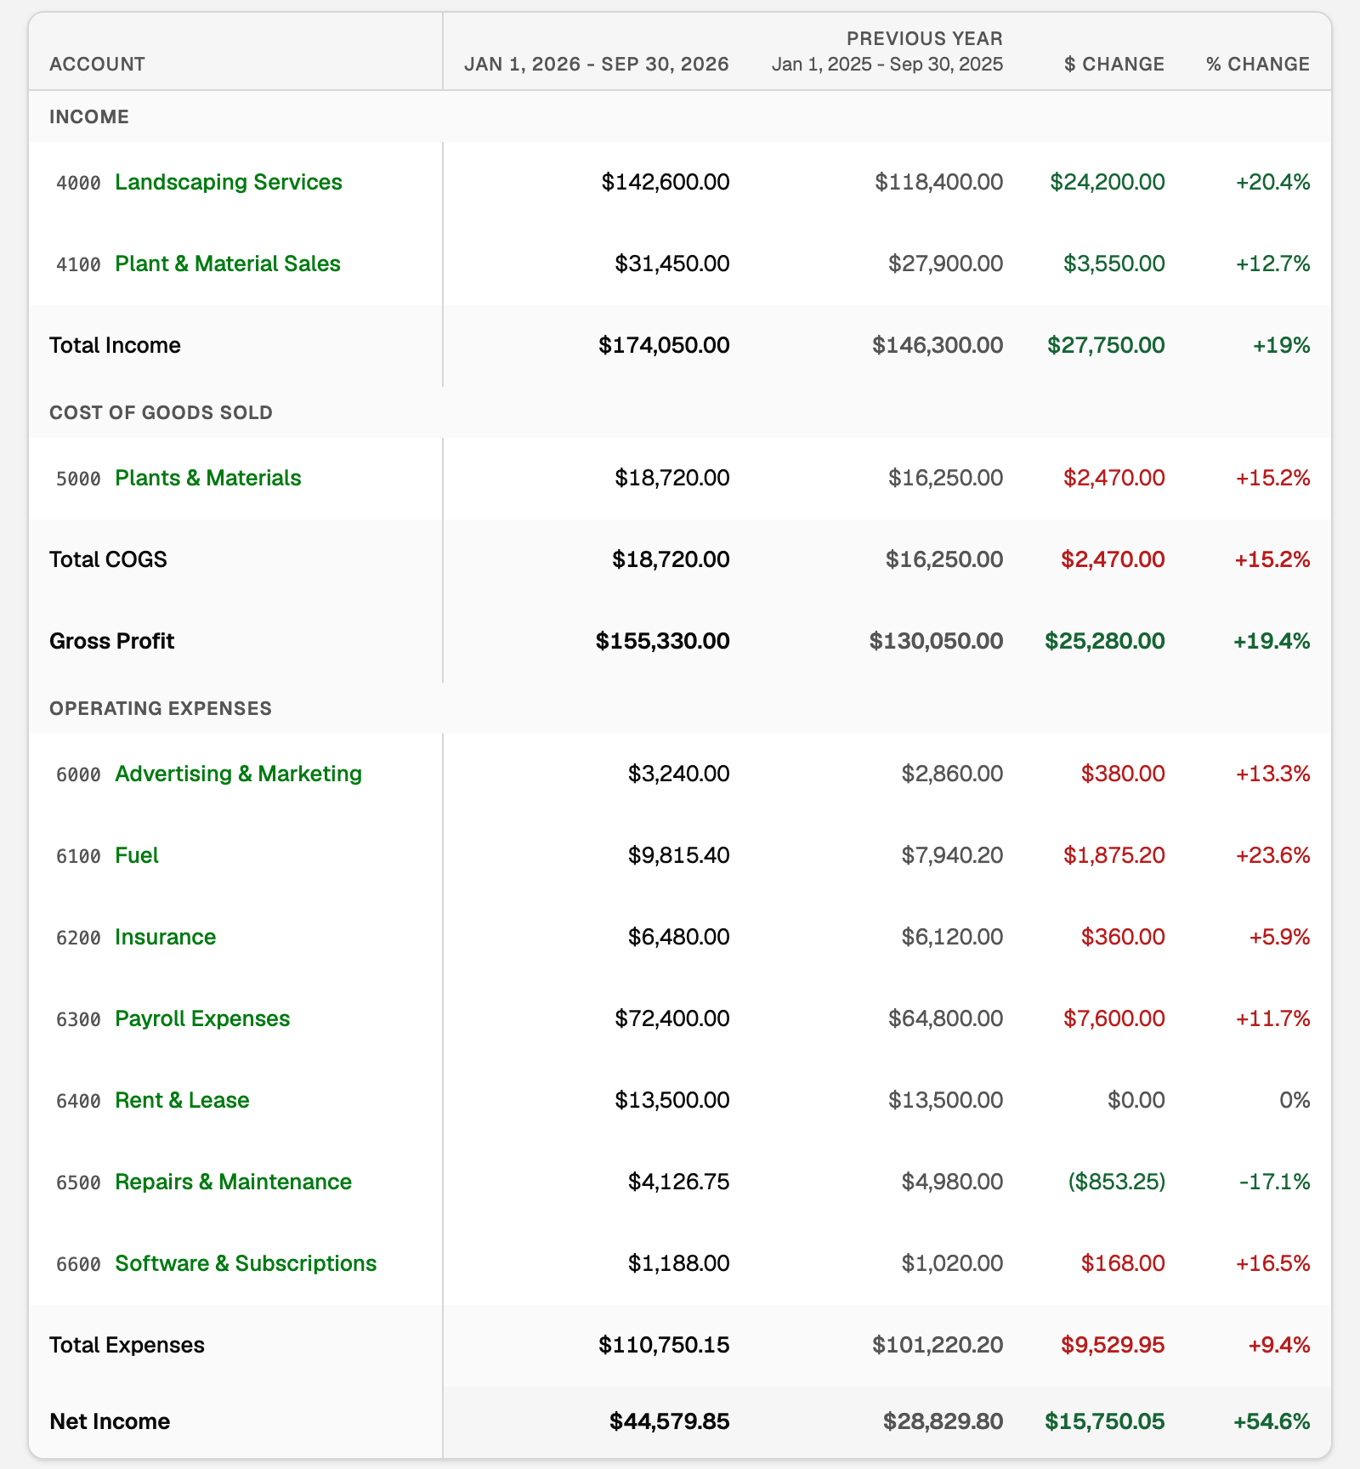Click the $4,126.75 repairs amount
1360x1469 pixels.
[x=679, y=1182]
